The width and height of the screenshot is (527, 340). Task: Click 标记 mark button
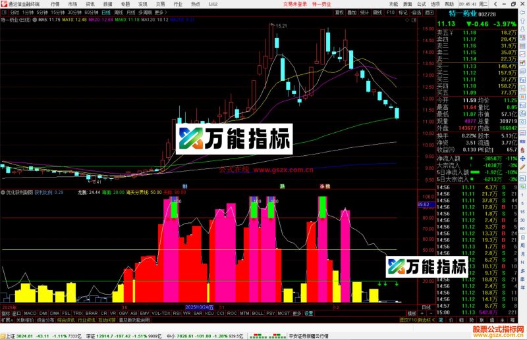pyautogui.click(x=402, y=12)
